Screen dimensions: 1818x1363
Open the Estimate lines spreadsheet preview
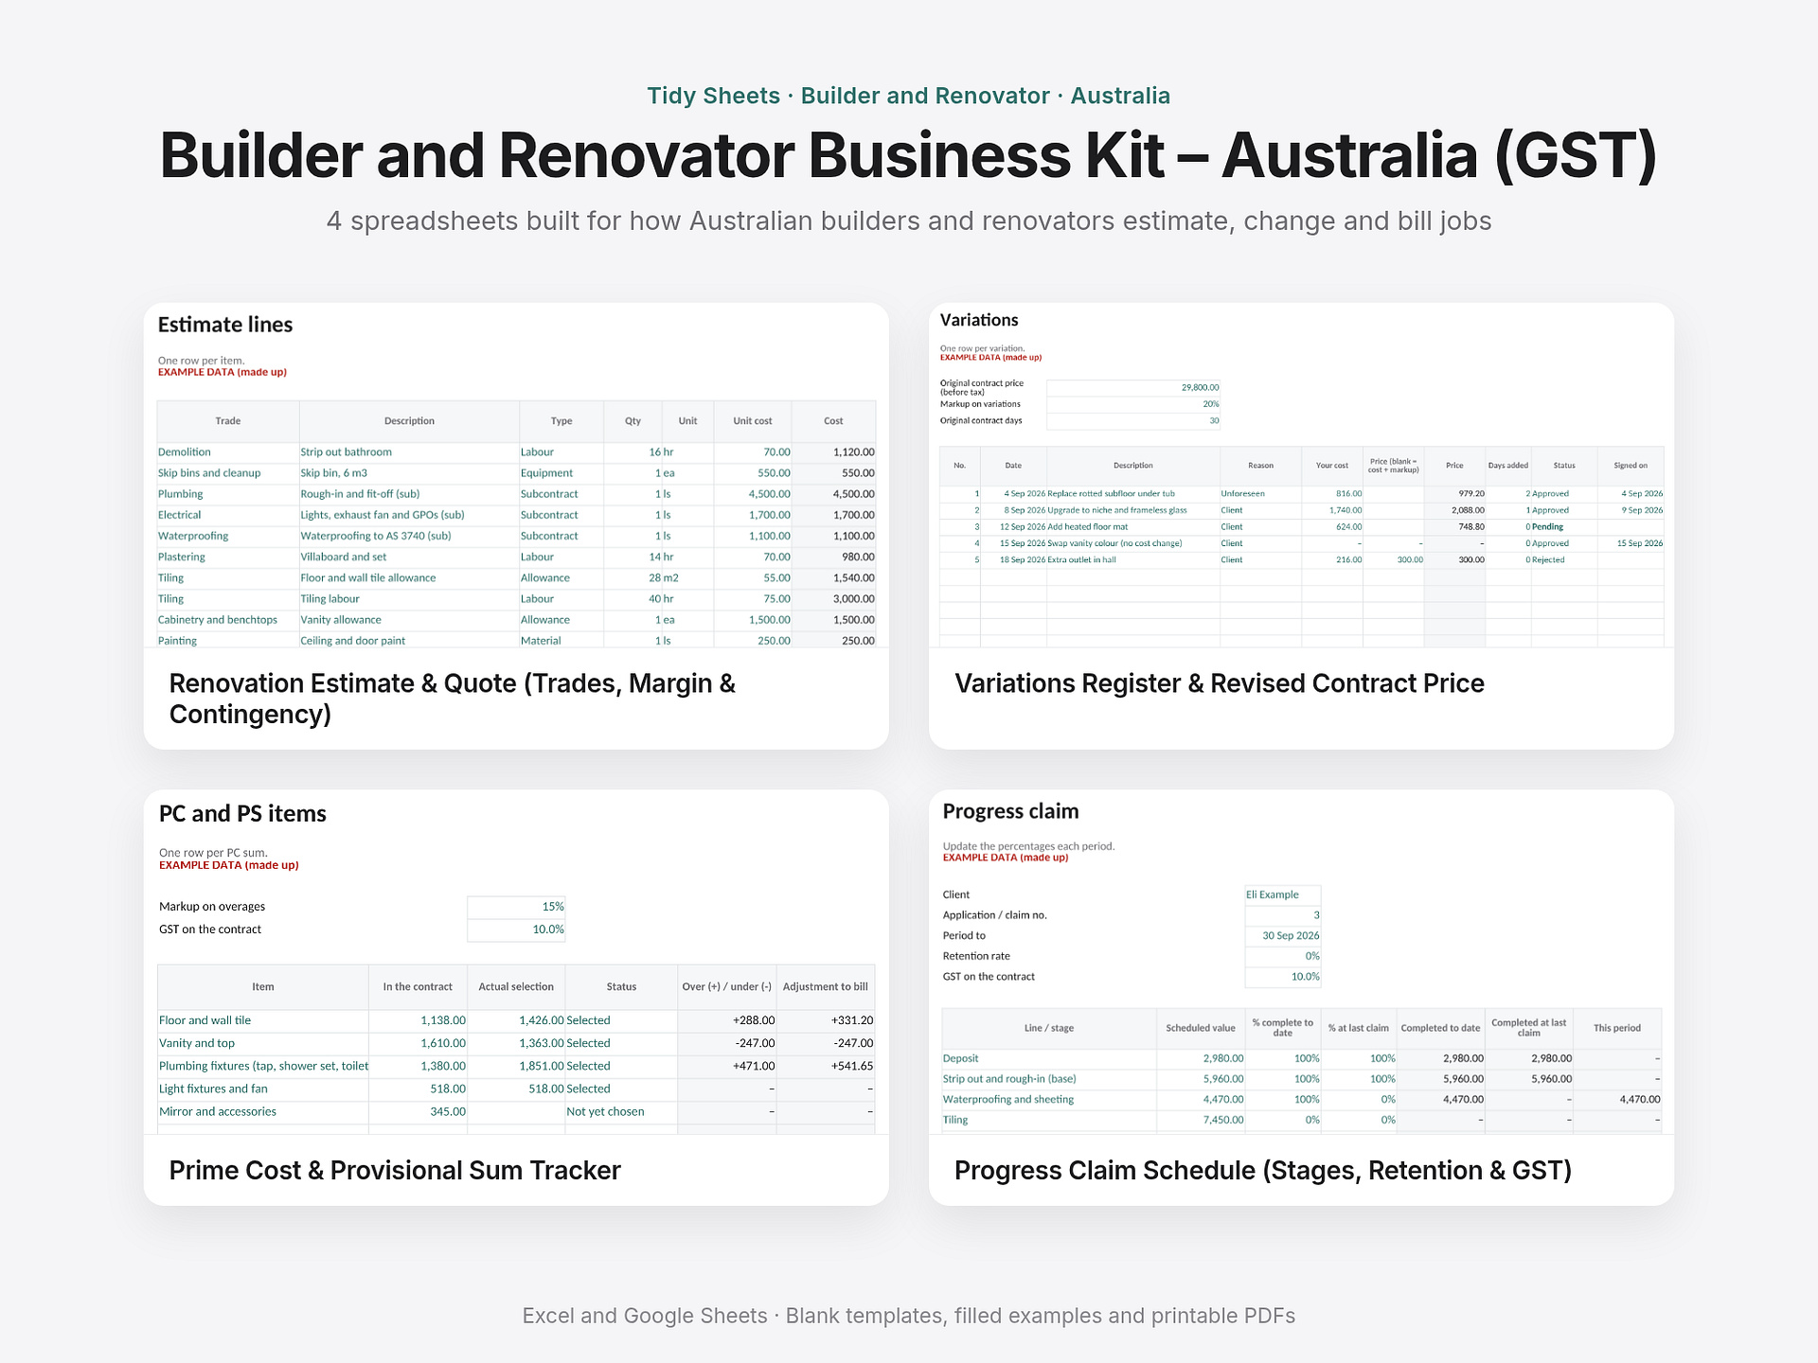(516, 475)
